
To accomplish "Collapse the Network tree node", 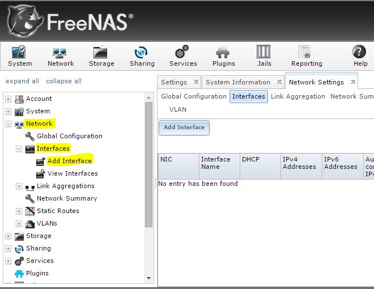I will pos(8,124).
